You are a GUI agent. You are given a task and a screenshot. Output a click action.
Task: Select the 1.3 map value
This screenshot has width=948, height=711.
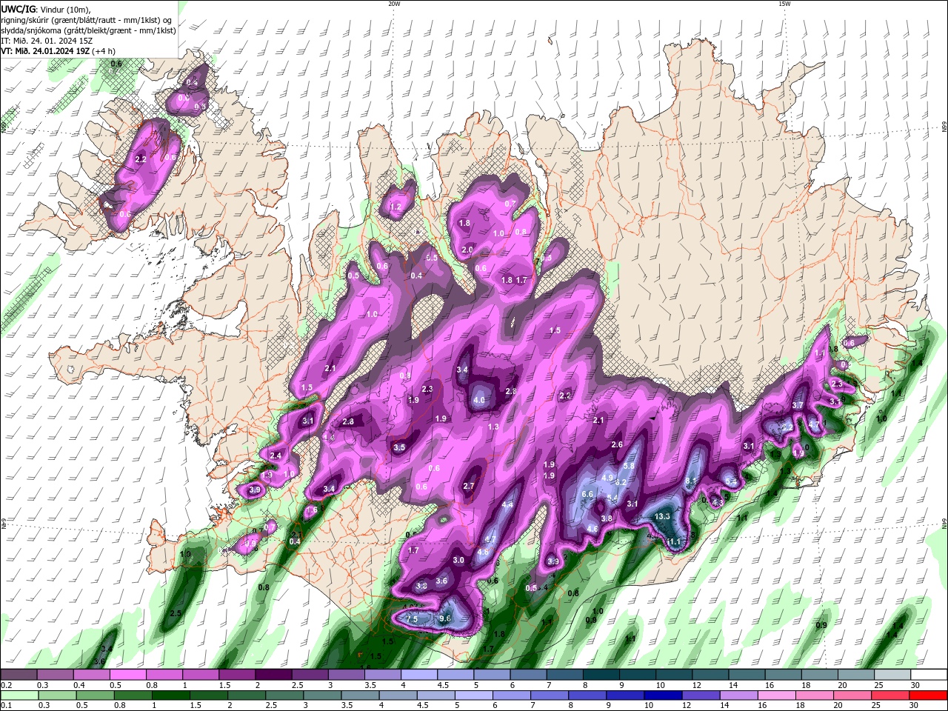(493, 427)
